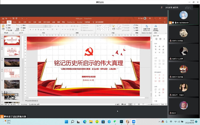
Task: Toggle Italic formatting button
Action: 33,30
